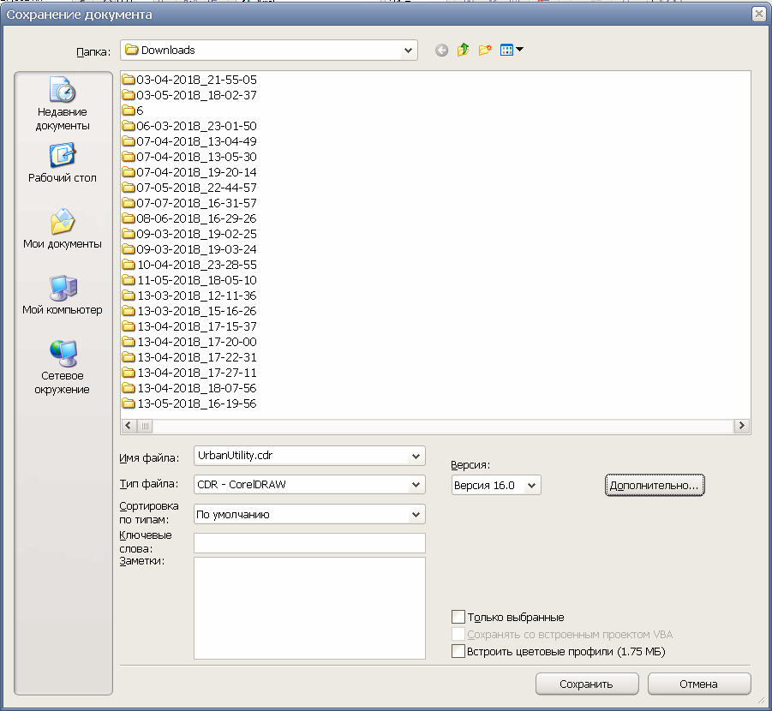Open Недавние документы in the places bar

click(x=63, y=104)
